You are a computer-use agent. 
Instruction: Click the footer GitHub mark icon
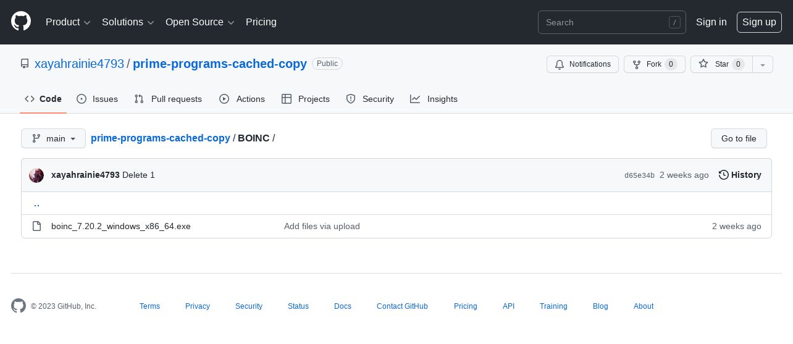(x=19, y=306)
